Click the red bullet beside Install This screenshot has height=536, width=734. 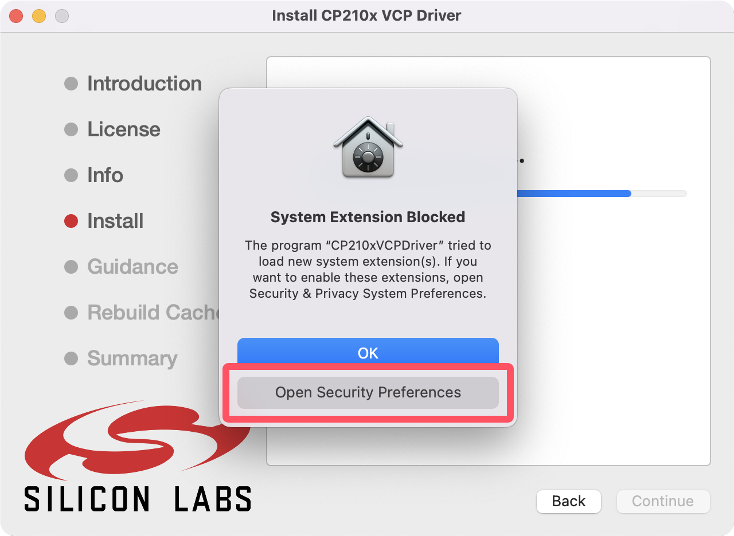pyautogui.click(x=71, y=221)
